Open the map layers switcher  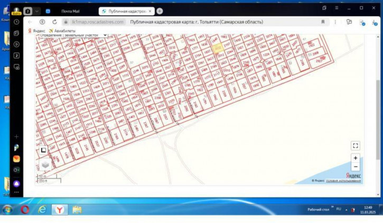click(x=45, y=164)
